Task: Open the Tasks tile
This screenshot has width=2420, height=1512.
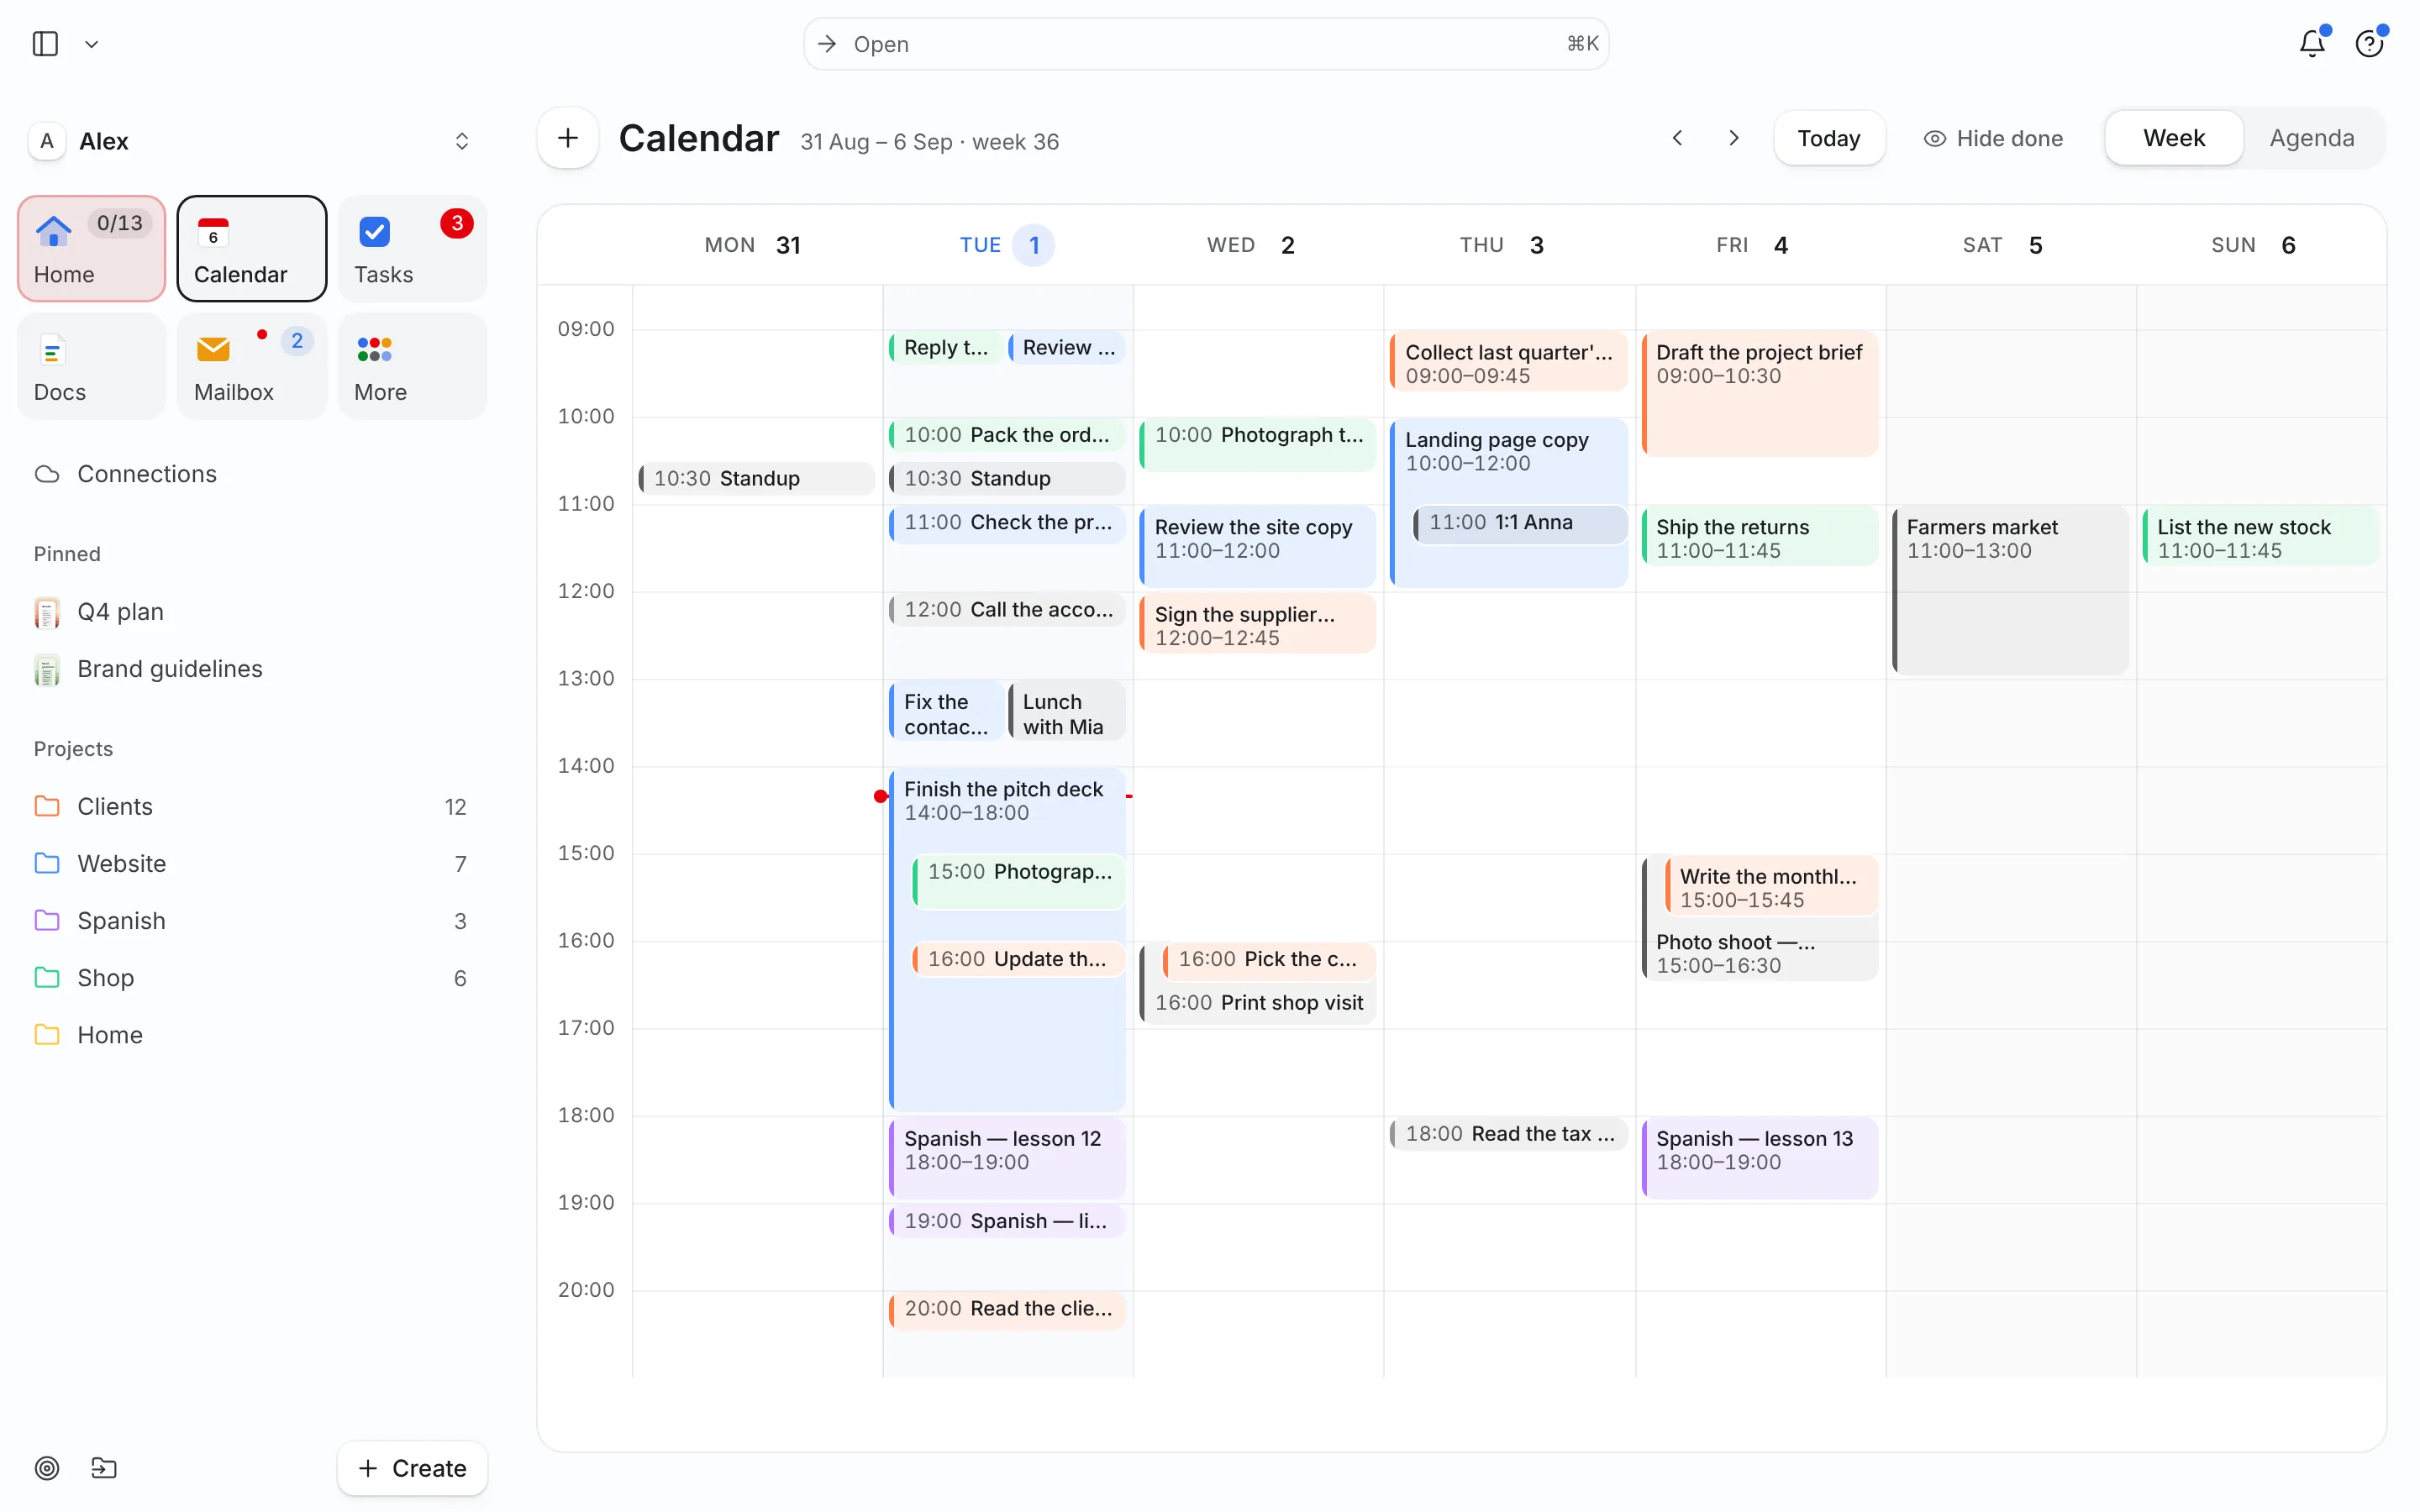Action: coord(412,249)
